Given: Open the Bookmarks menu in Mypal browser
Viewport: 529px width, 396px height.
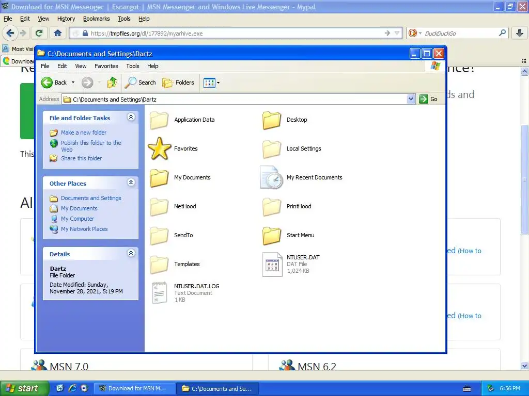Looking at the screenshot, I should (97, 19).
